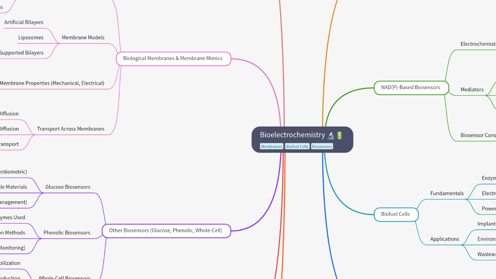Click Membrane Properties (Mechanical, Electrical) label
Screen dimensions: 496x279
(x=52, y=83)
